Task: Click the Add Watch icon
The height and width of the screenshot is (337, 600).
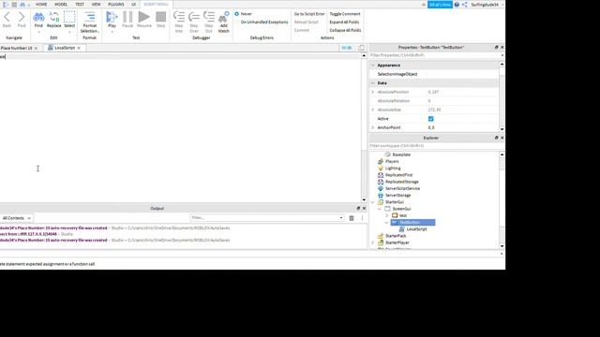Action: point(223,17)
